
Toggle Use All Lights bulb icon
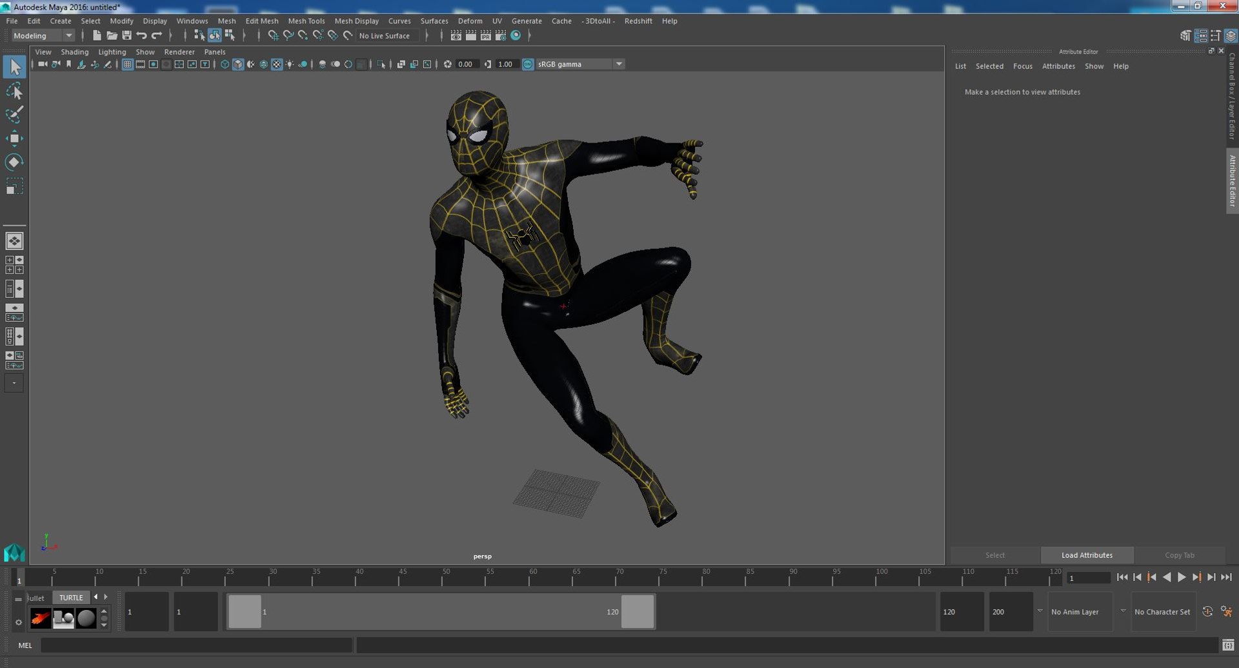[x=290, y=64]
